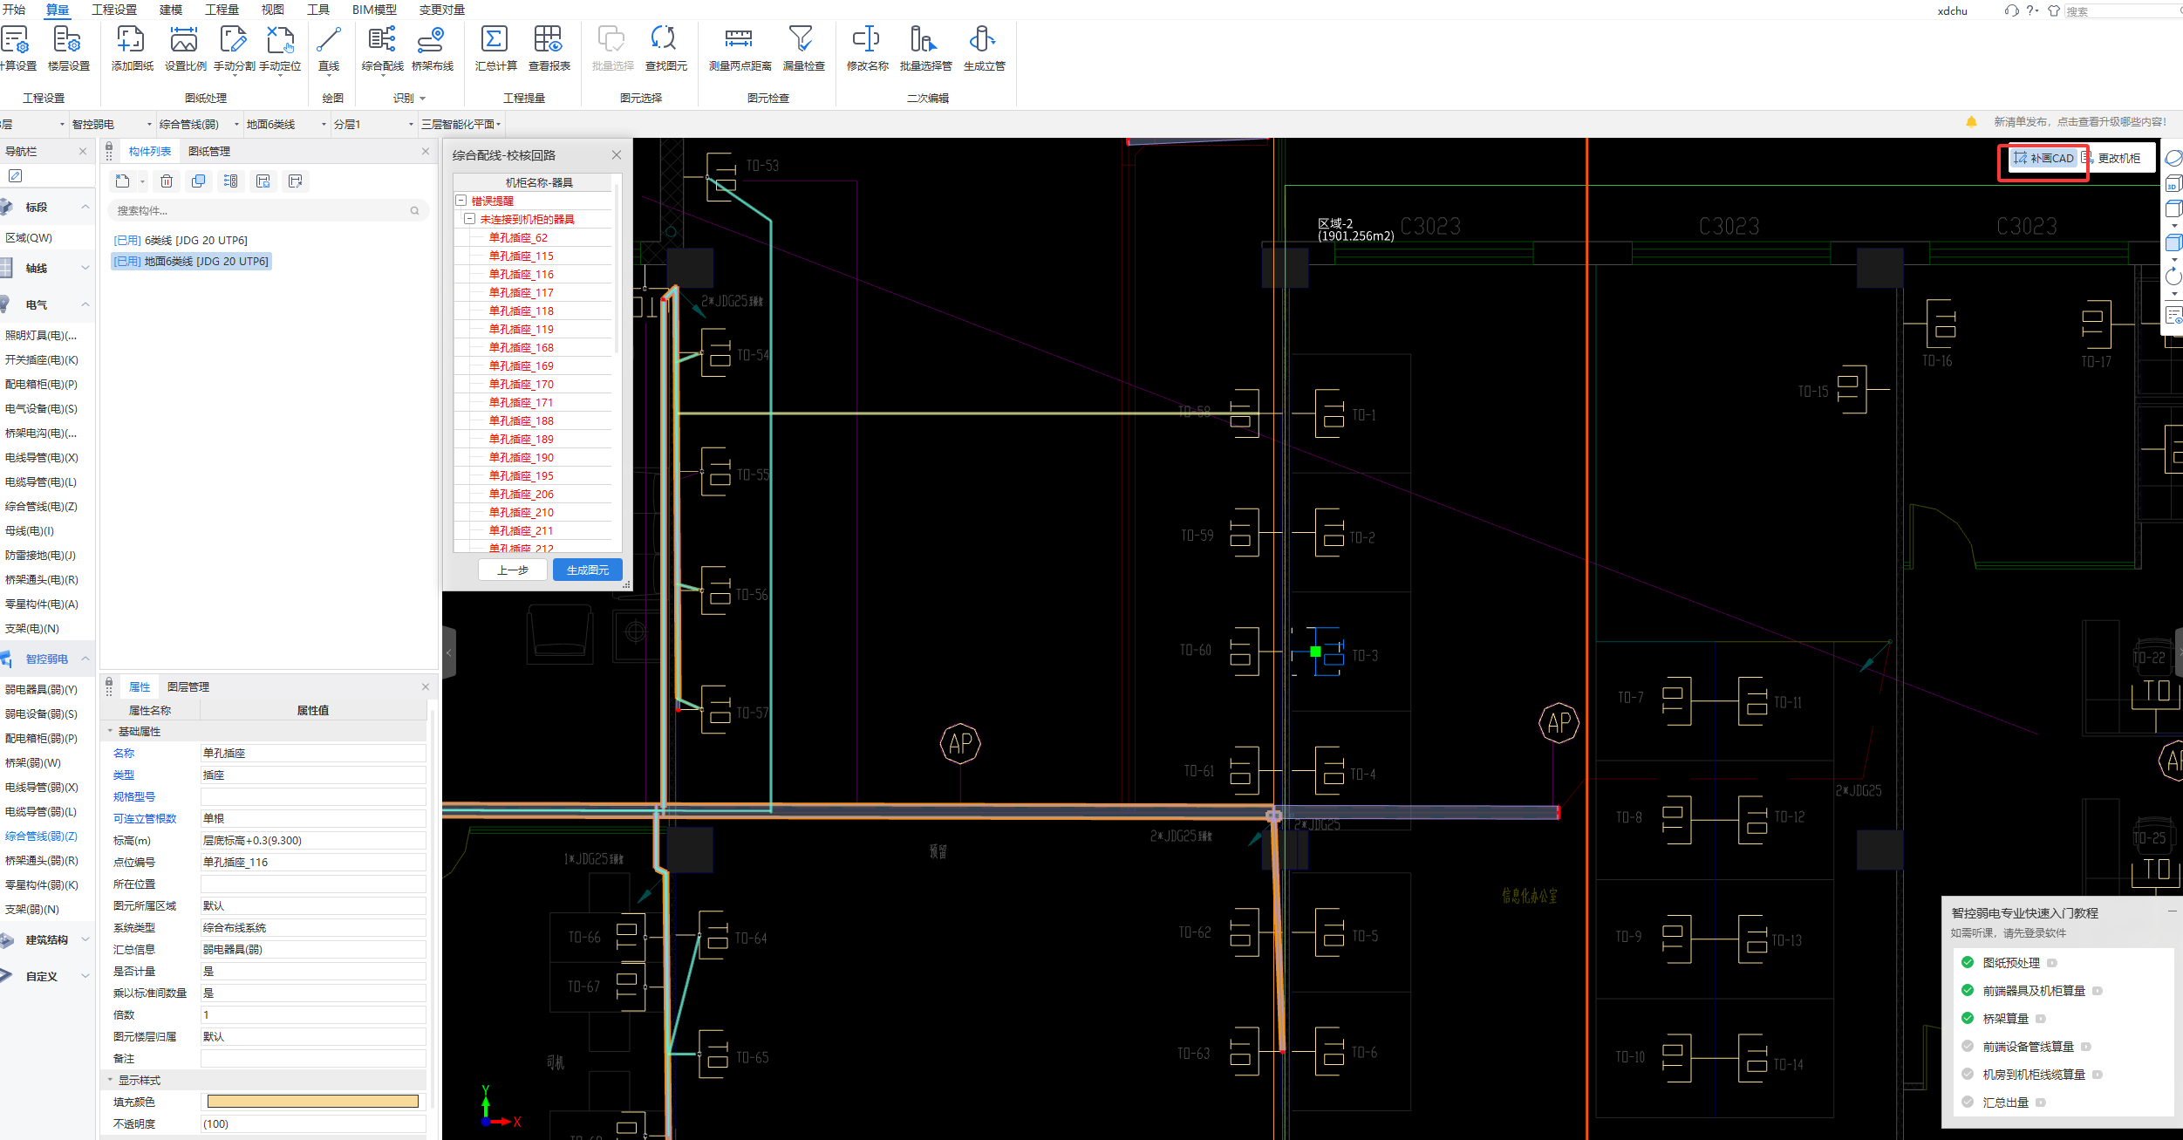Collapse the 错误提醒 tree node
The width and height of the screenshot is (2183, 1140).
pyautogui.click(x=461, y=201)
